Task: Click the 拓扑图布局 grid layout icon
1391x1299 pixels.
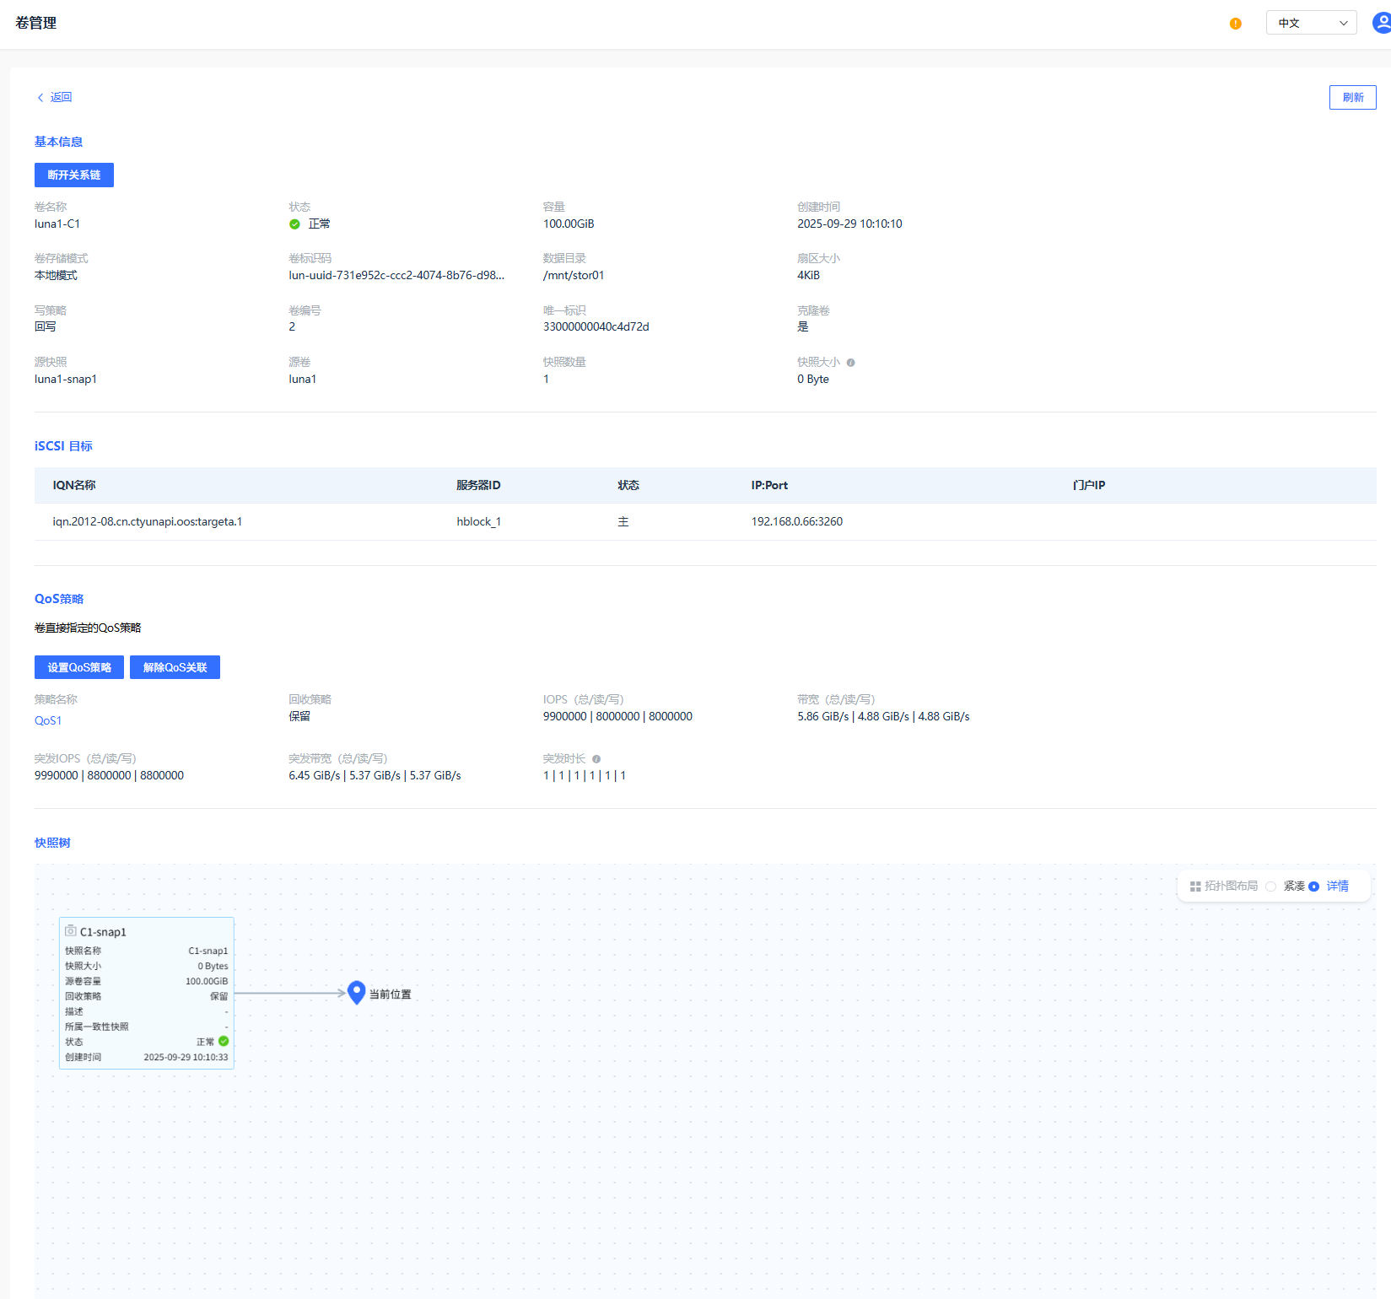Action: point(1194,887)
